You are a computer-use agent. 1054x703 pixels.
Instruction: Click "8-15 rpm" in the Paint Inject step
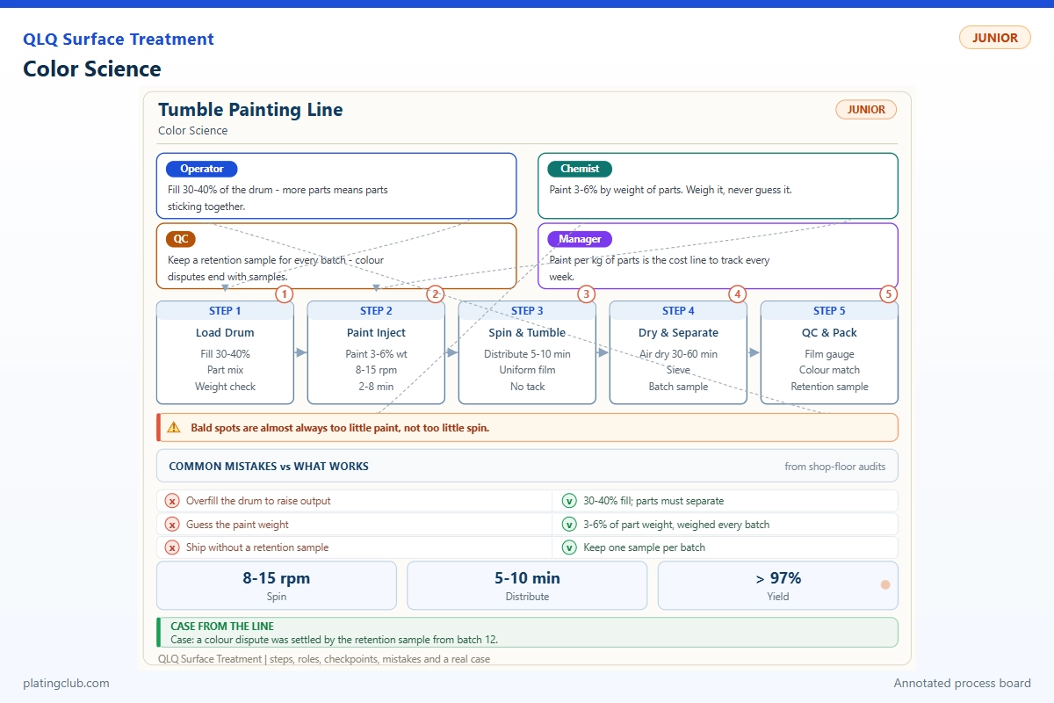coord(376,370)
